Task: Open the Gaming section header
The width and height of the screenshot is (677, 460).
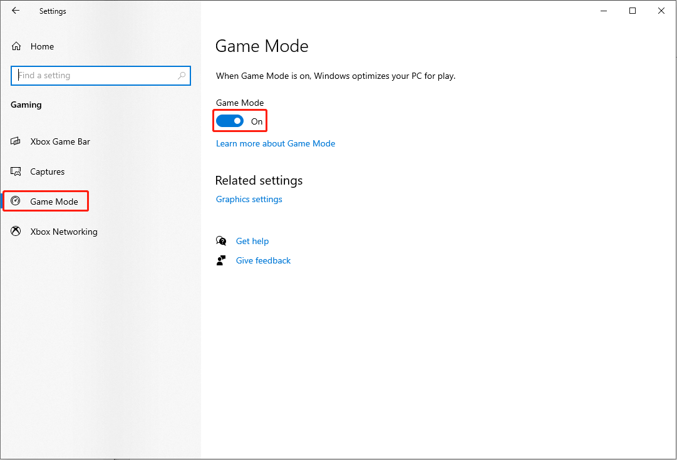Action: [x=26, y=105]
